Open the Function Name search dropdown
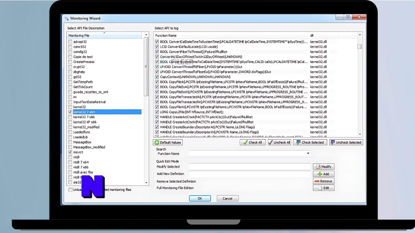 click(308, 153)
